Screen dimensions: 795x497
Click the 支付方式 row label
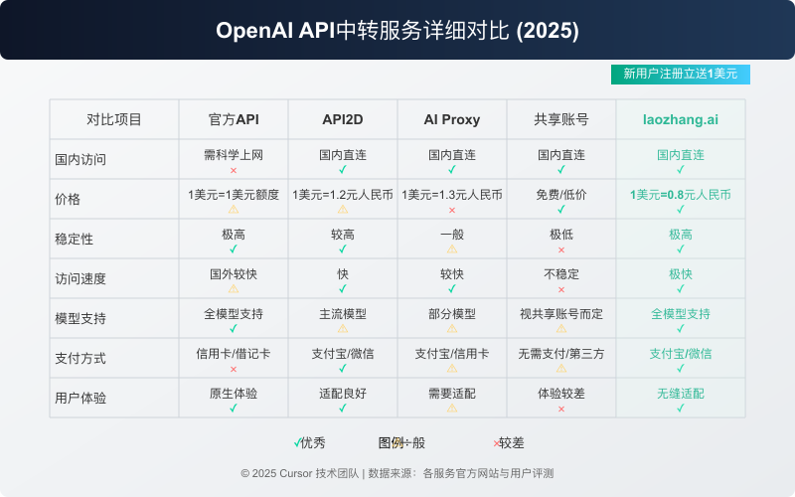click(x=80, y=359)
